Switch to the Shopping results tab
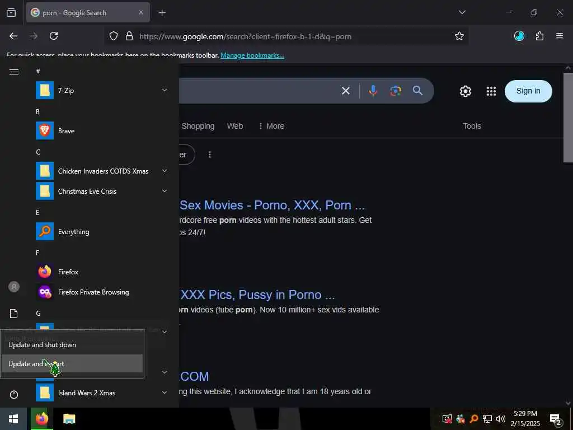Image resolution: width=573 pixels, height=430 pixels. [x=198, y=126]
